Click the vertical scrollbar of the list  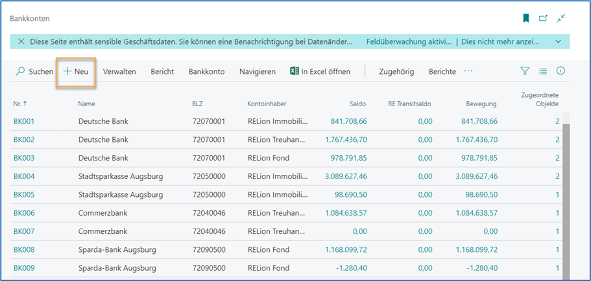[x=566, y=194]
